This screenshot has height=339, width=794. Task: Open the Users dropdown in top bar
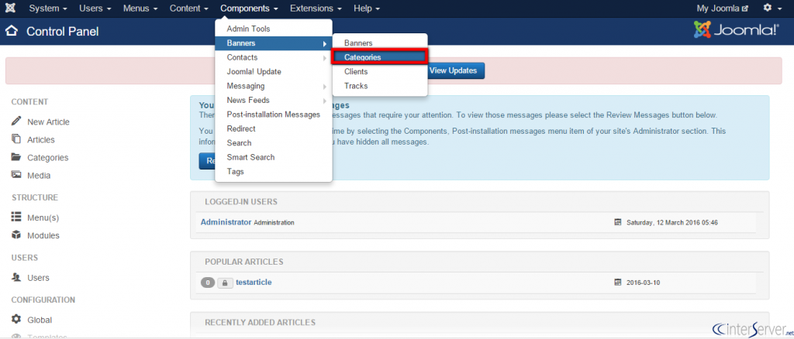point(95,9)
